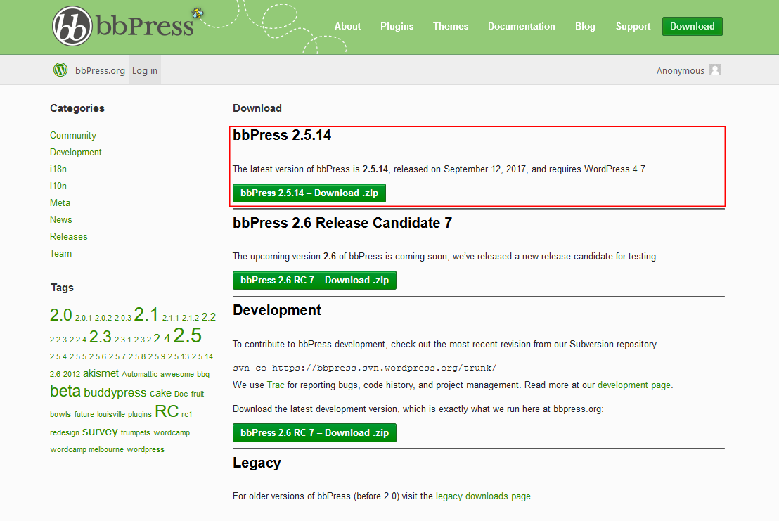Select the wordpress tag

[x=146, y=449]
